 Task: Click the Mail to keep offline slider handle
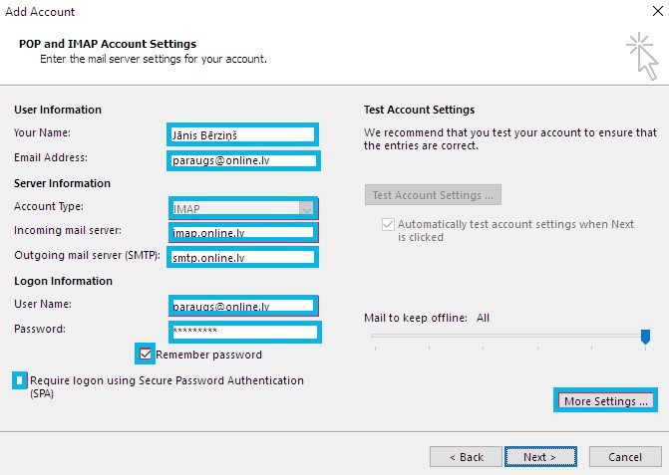(645, 337)
